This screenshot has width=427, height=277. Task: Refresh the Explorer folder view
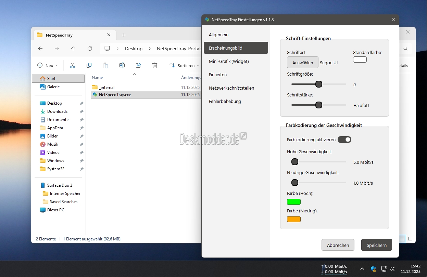pyautogui.click(x=90, y=49)
